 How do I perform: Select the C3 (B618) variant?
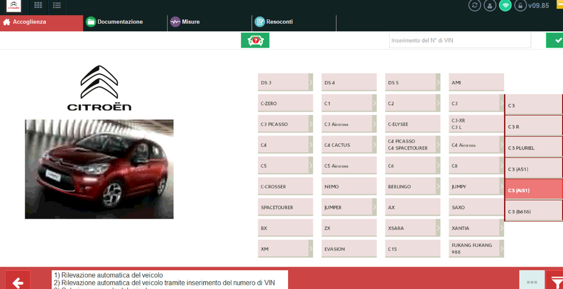pos(534,212)
